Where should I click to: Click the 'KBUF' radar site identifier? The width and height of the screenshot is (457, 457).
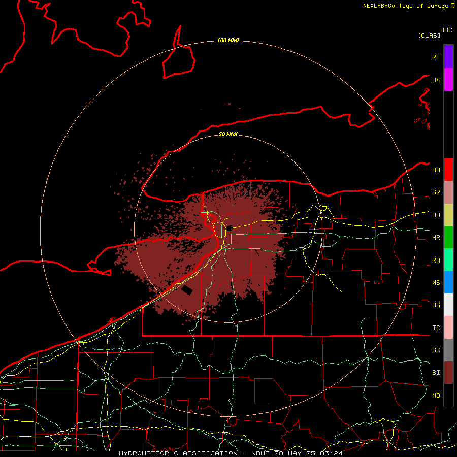260,453
